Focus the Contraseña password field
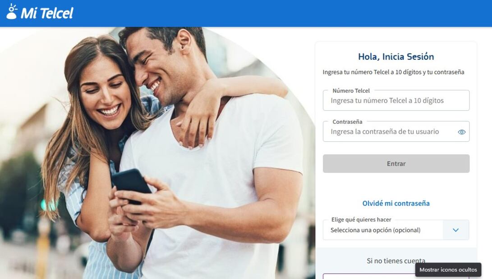The image size is (492, 279). point(396,131)
